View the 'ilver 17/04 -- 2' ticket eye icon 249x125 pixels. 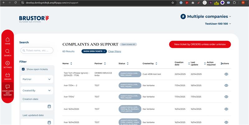(226, 86)
